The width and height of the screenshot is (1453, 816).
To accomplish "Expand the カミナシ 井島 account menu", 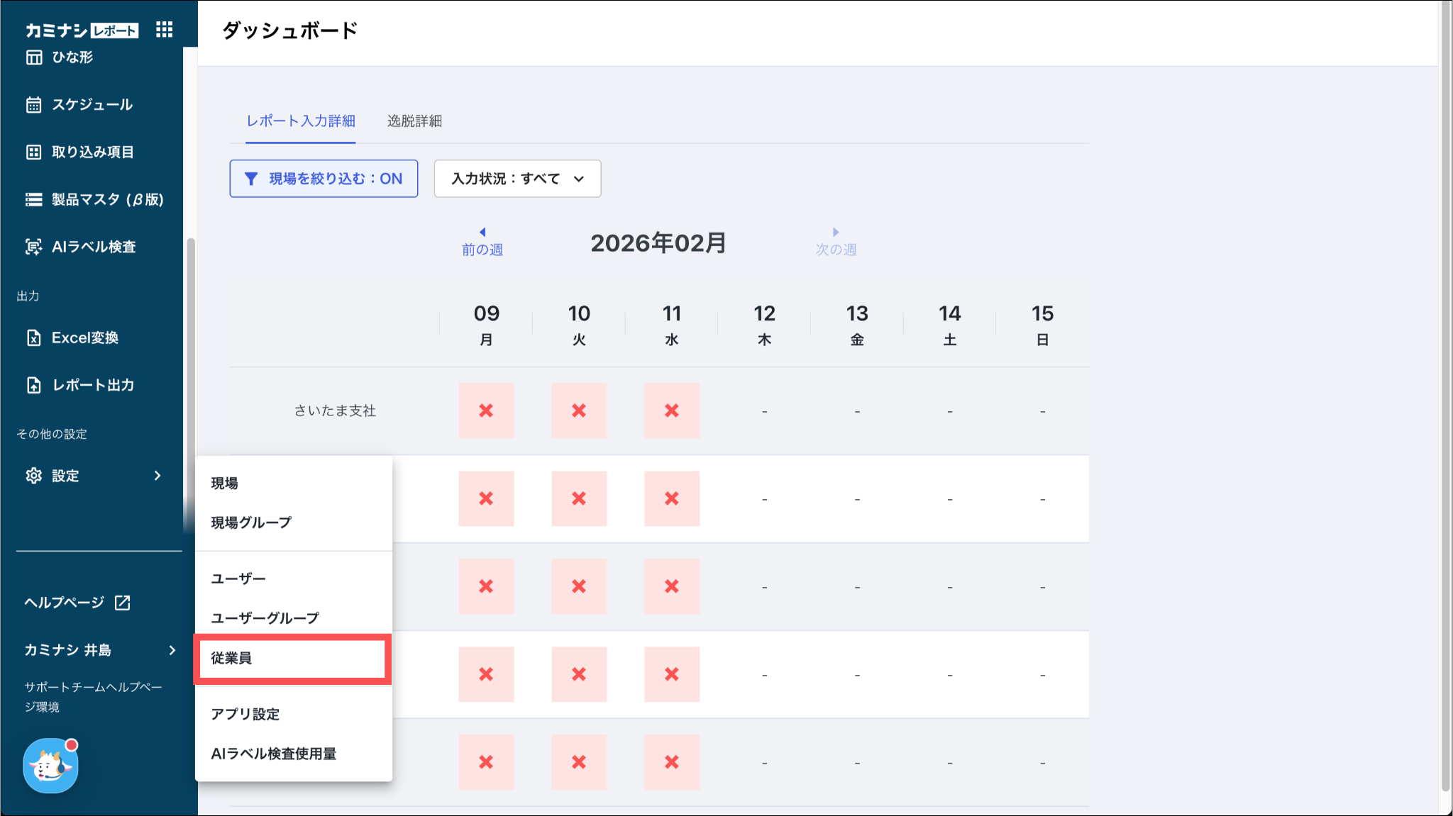I will pyautogui.click(x=172, y=650).
